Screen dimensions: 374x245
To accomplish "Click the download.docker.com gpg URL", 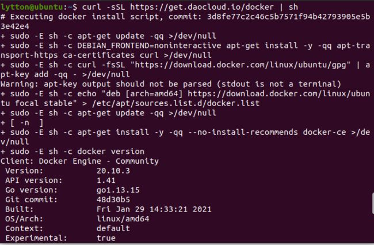I will coord(243,65).
